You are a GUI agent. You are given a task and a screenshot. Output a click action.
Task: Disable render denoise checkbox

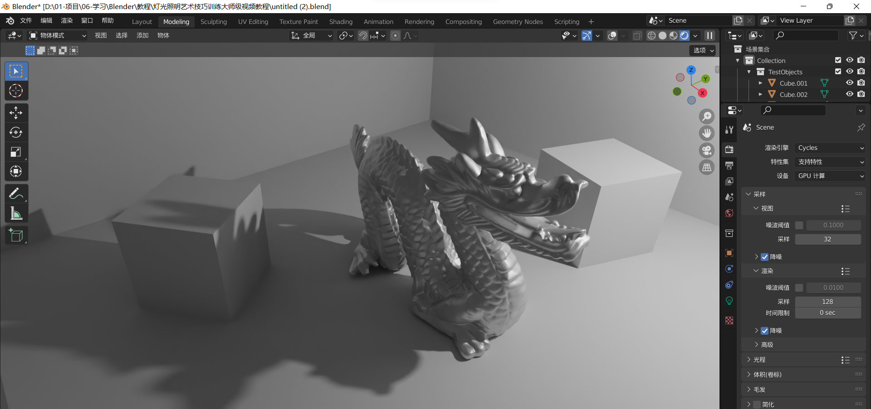(765, 331)
